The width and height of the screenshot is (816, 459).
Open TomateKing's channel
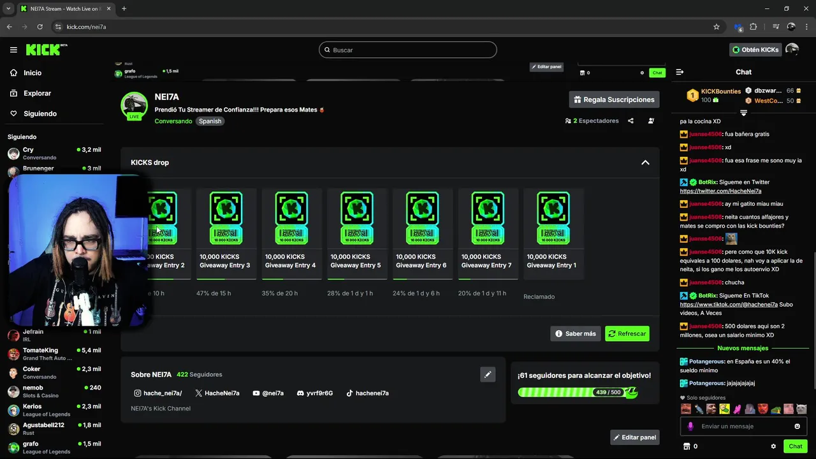54,354
